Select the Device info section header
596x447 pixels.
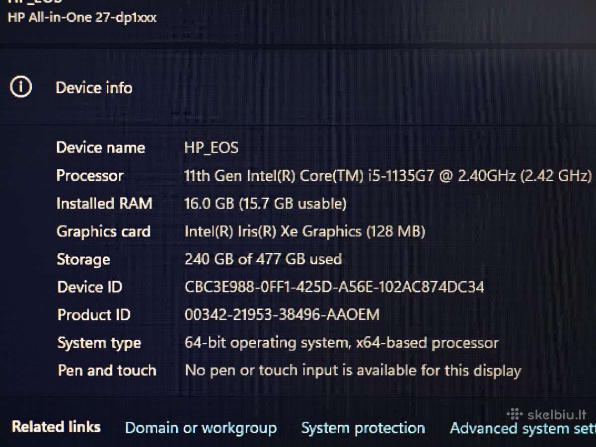94,88
